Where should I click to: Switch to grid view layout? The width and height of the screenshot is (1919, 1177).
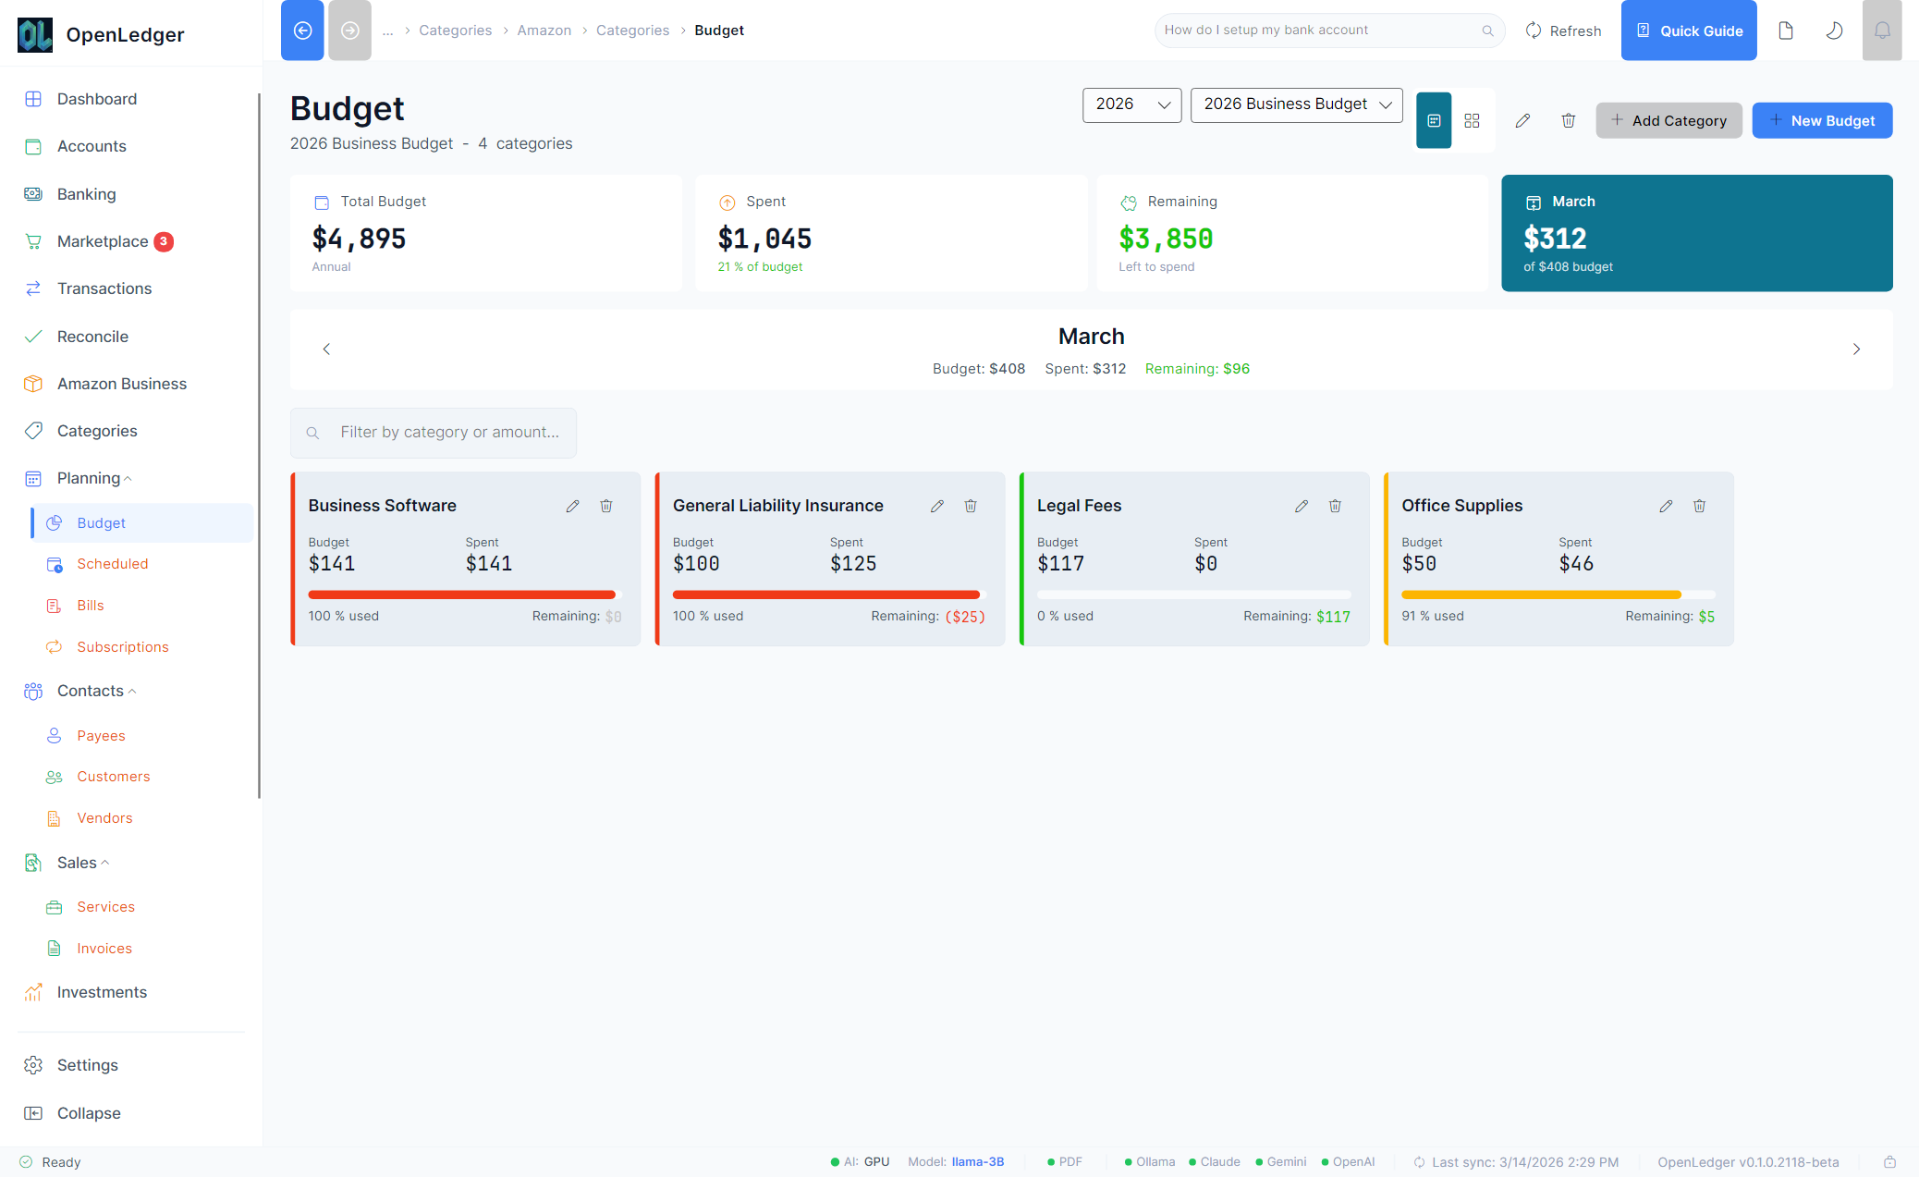[x=1473, y=120]
